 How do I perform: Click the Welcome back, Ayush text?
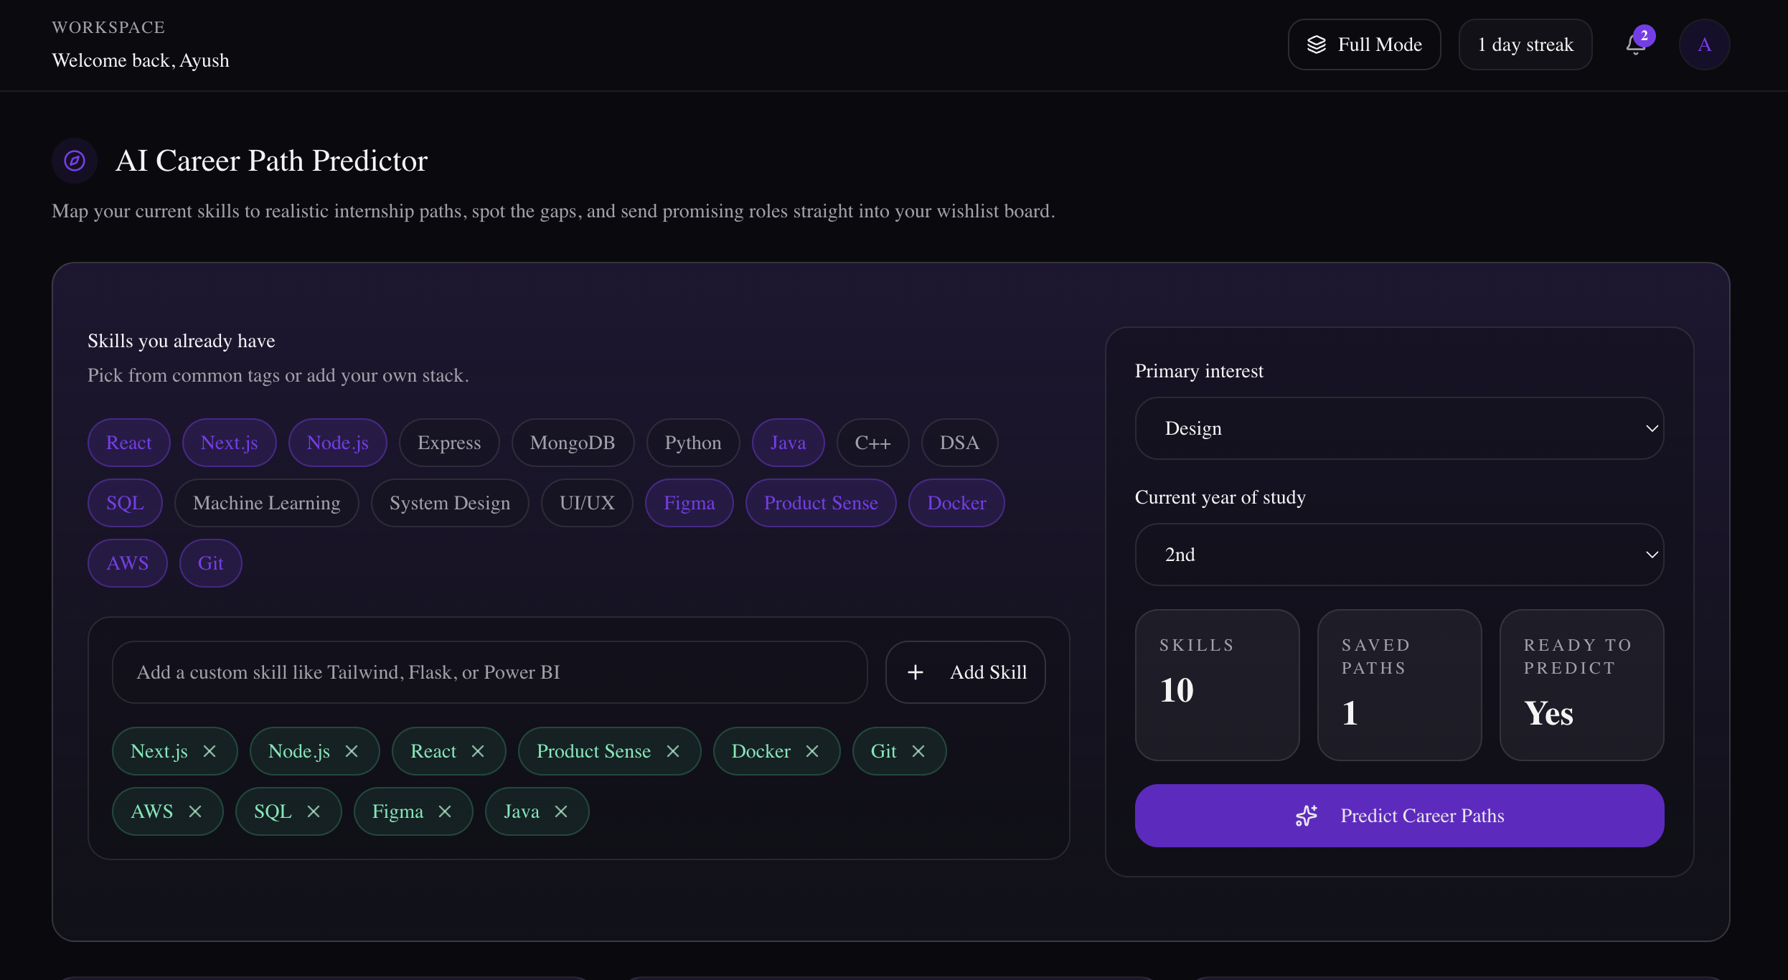click(x=141, y=60)
